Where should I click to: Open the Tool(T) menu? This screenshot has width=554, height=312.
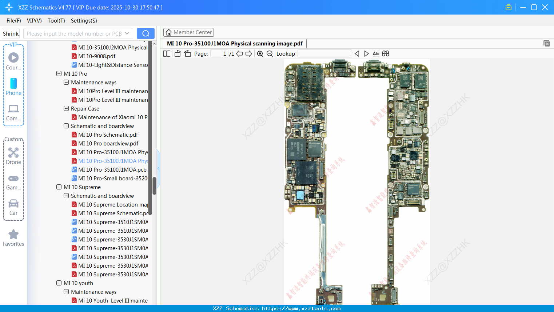click(x=56, y=21)
